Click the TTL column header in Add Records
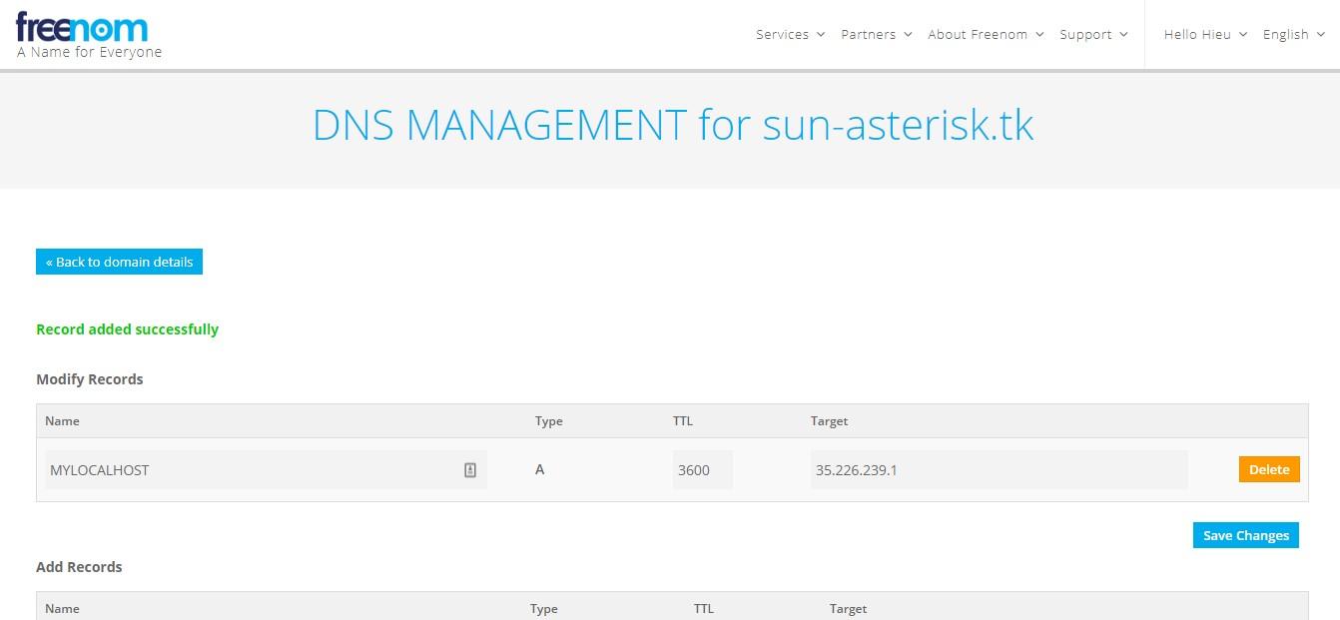This screenshot has height=620, width=1340. pyautogui.click(x=704, y=609)
